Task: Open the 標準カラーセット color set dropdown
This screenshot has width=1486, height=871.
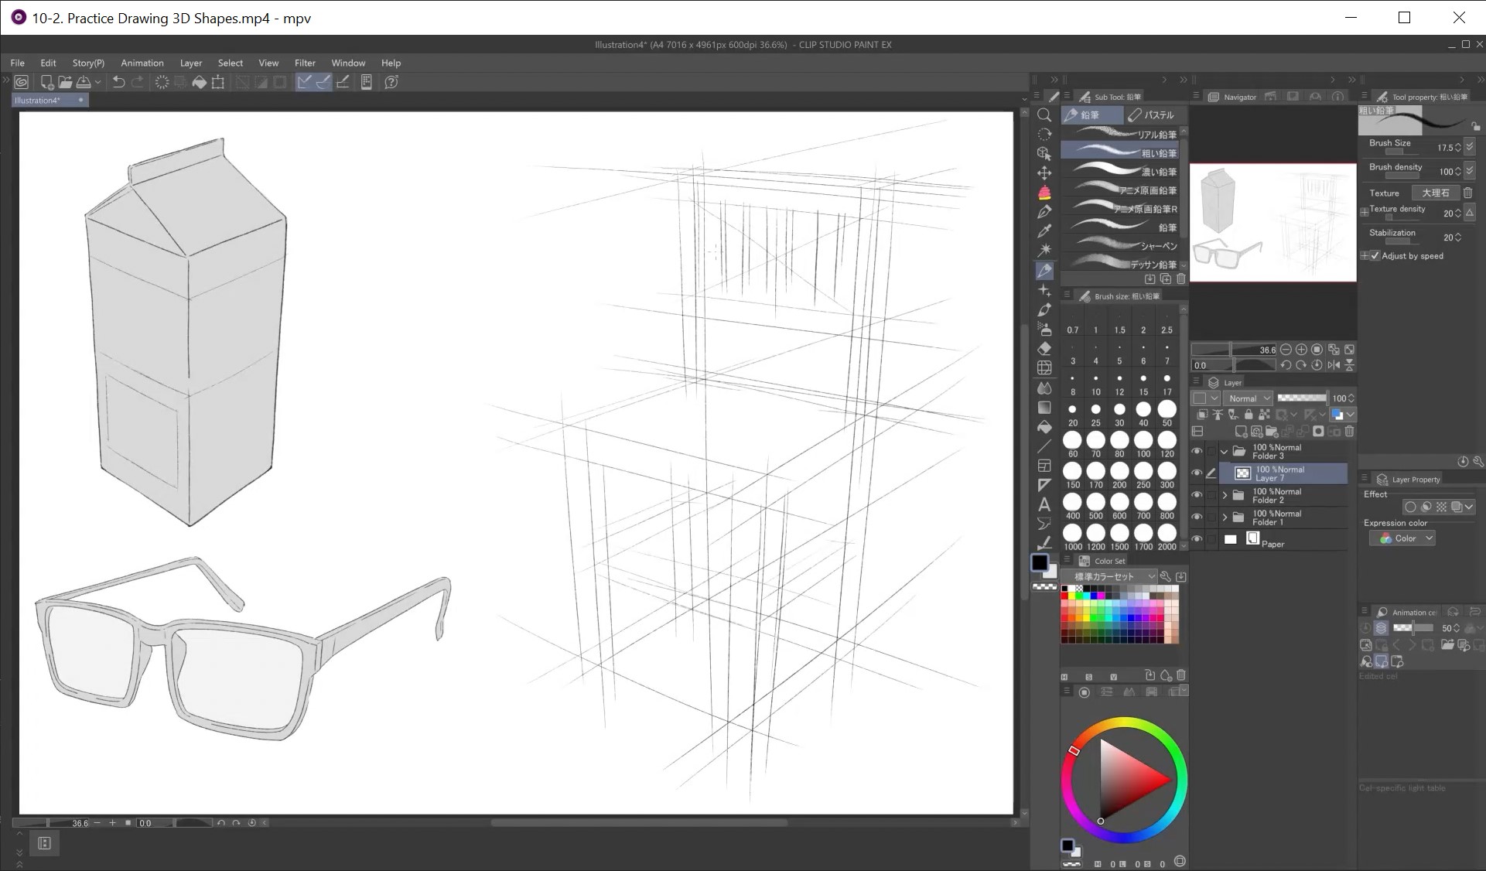Action: coord(1110,576)
